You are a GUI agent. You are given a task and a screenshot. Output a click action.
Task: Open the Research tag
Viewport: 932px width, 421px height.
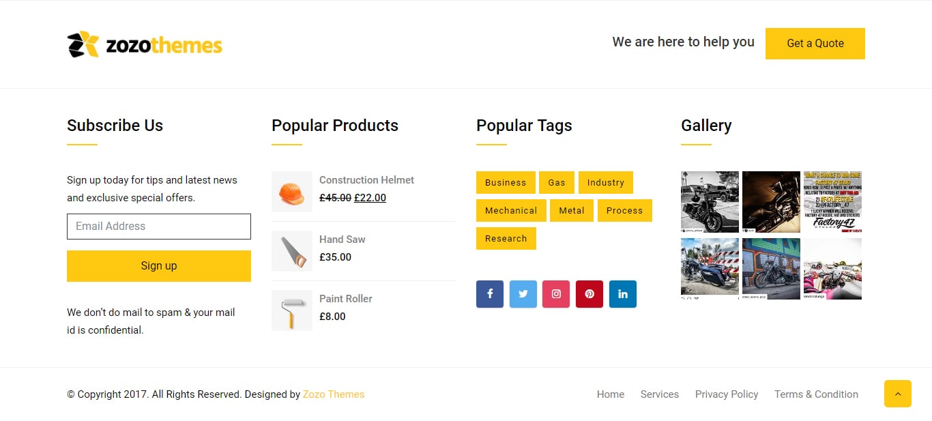(506, 239)
